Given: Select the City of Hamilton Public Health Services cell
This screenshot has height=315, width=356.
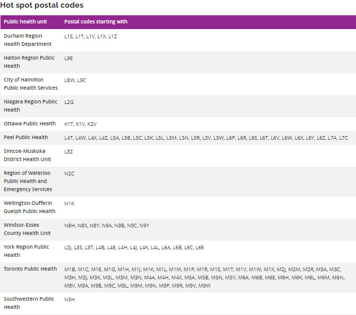Looking at the screenshot, I should coord(30,84).
